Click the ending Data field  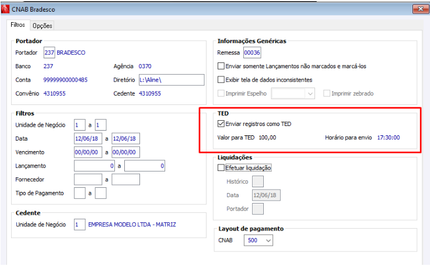pos(125,138)
